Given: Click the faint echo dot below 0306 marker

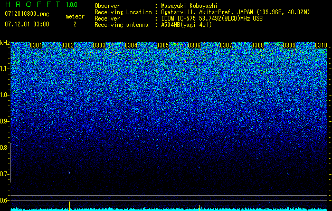Looking at the screenshot, I should tap(199, 167).
